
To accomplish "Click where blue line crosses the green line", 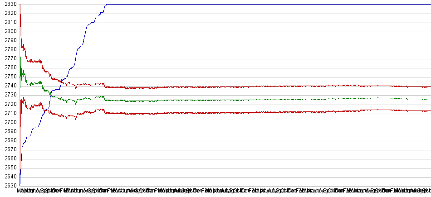I will point(51,93).
